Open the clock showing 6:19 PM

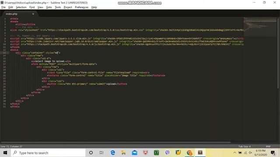261,153
